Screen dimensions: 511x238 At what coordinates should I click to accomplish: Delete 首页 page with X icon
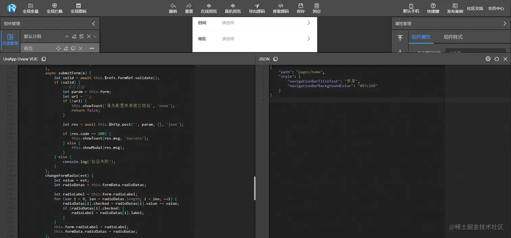tap(80, 48)
